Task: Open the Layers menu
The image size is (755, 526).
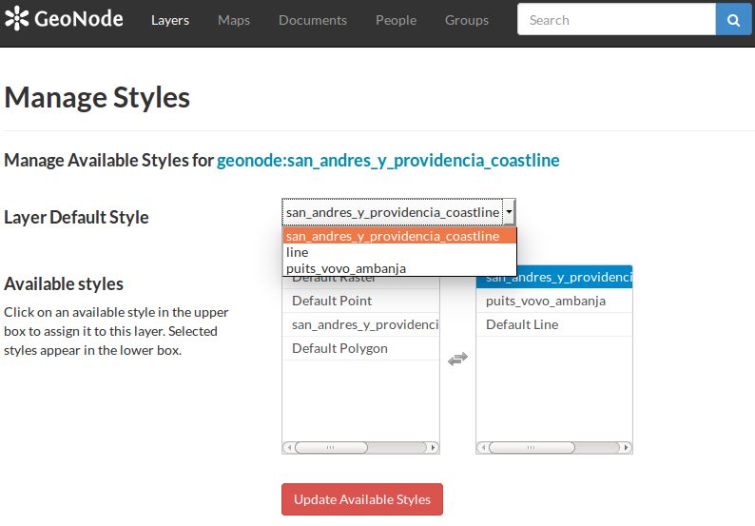Action: click(170, 20)
